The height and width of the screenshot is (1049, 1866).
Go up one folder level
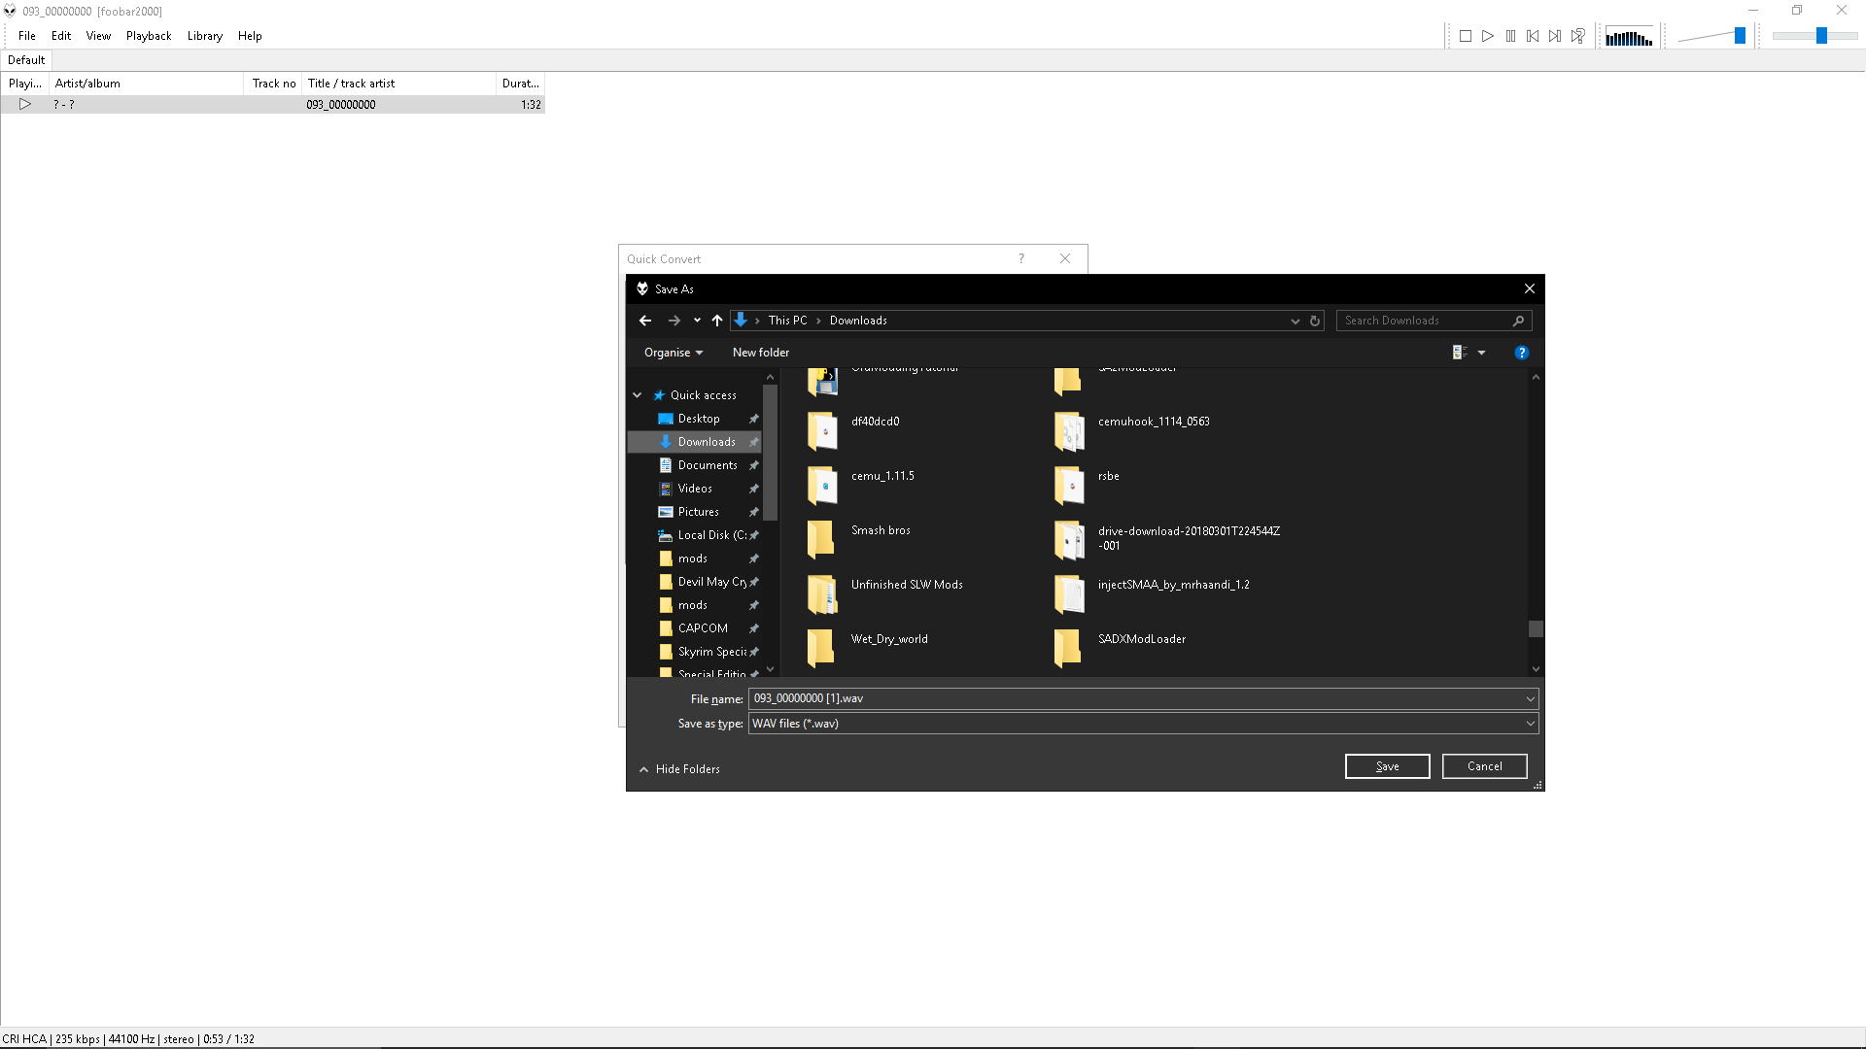click(x=717, y=321)
